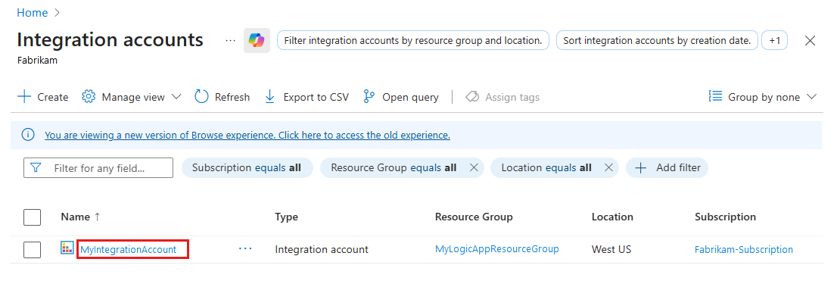
Task: Click Open query in toolbar
Action: point(401,97)
